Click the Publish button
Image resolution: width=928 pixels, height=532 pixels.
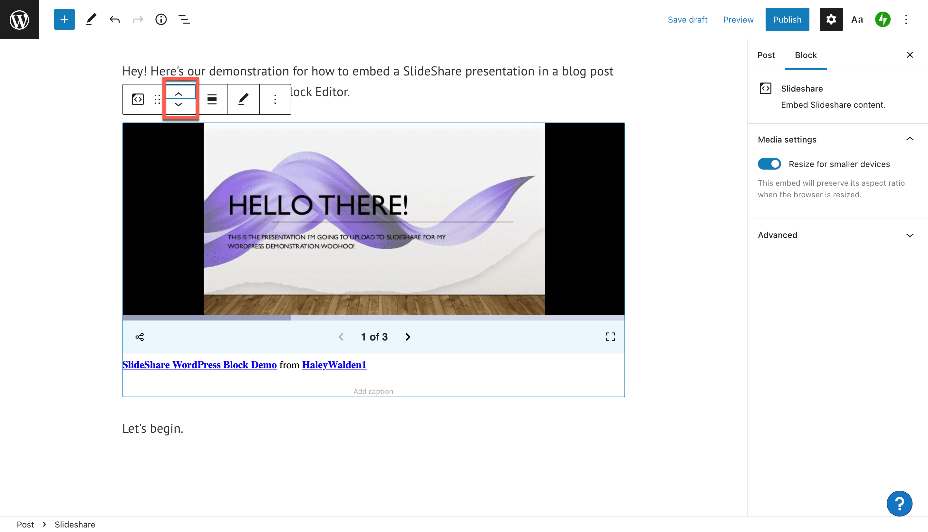pyautogui.click(x=787, y=19)
